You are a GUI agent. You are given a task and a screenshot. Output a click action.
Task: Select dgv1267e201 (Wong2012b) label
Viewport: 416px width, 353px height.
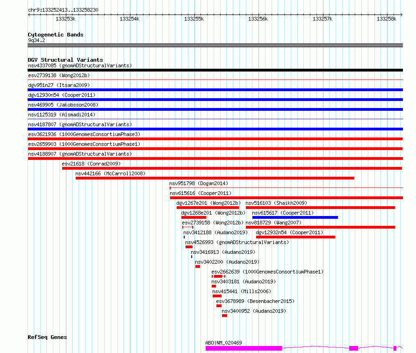[x=208, y=203]
